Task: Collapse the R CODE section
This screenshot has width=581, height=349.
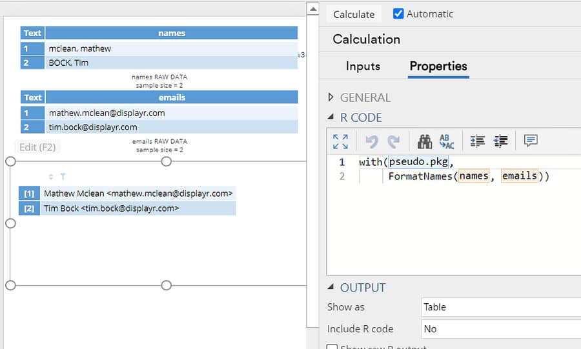Action: 331,117
